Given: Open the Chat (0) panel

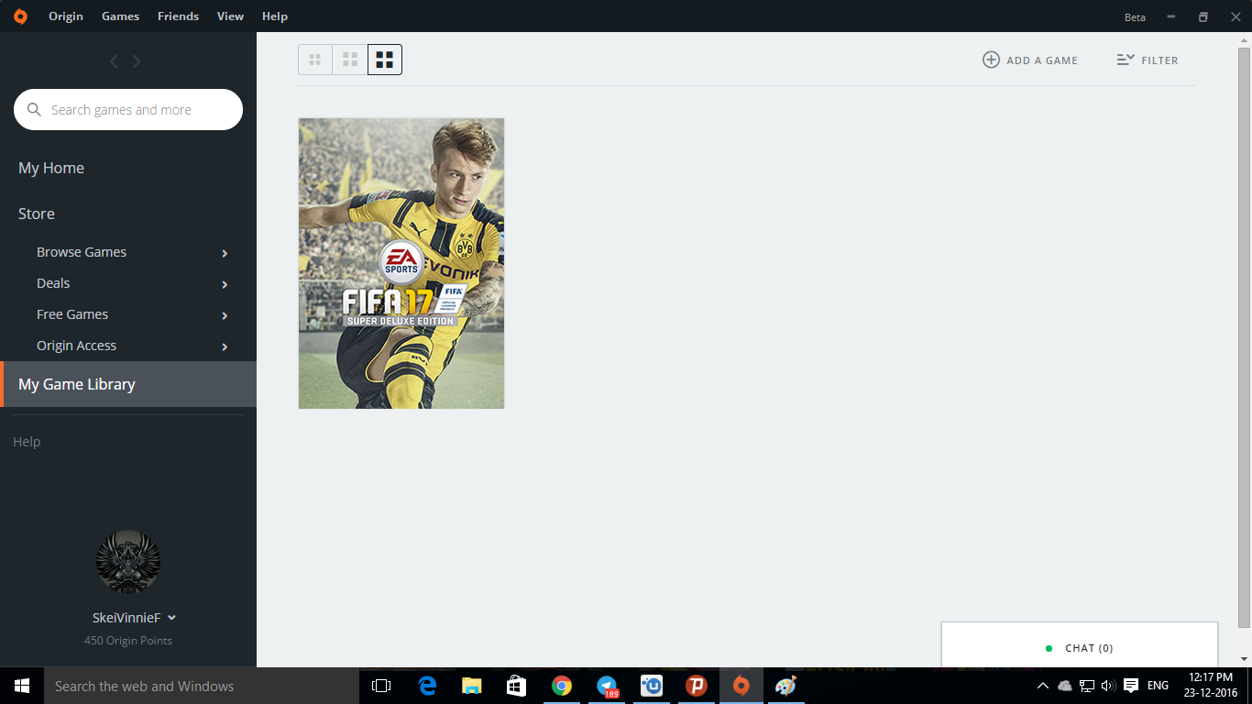Looking at the screenshot, I should tap(1080, 645).
